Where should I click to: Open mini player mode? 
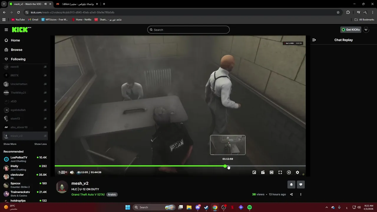tap(254, 172)
